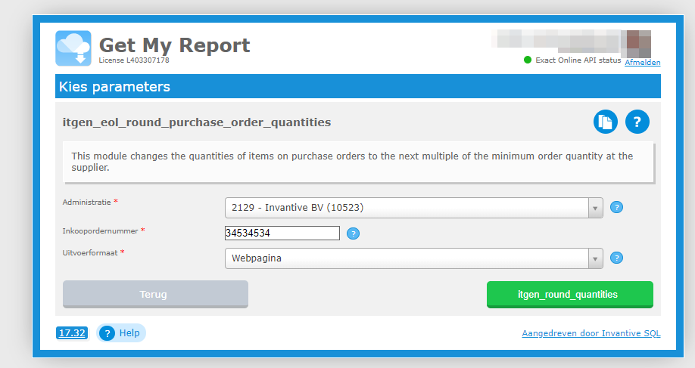Screen dimensions: 695x368
Task: Expand the Uitvoerformaat dropdown arrow
Action: [x=595, y=258]
